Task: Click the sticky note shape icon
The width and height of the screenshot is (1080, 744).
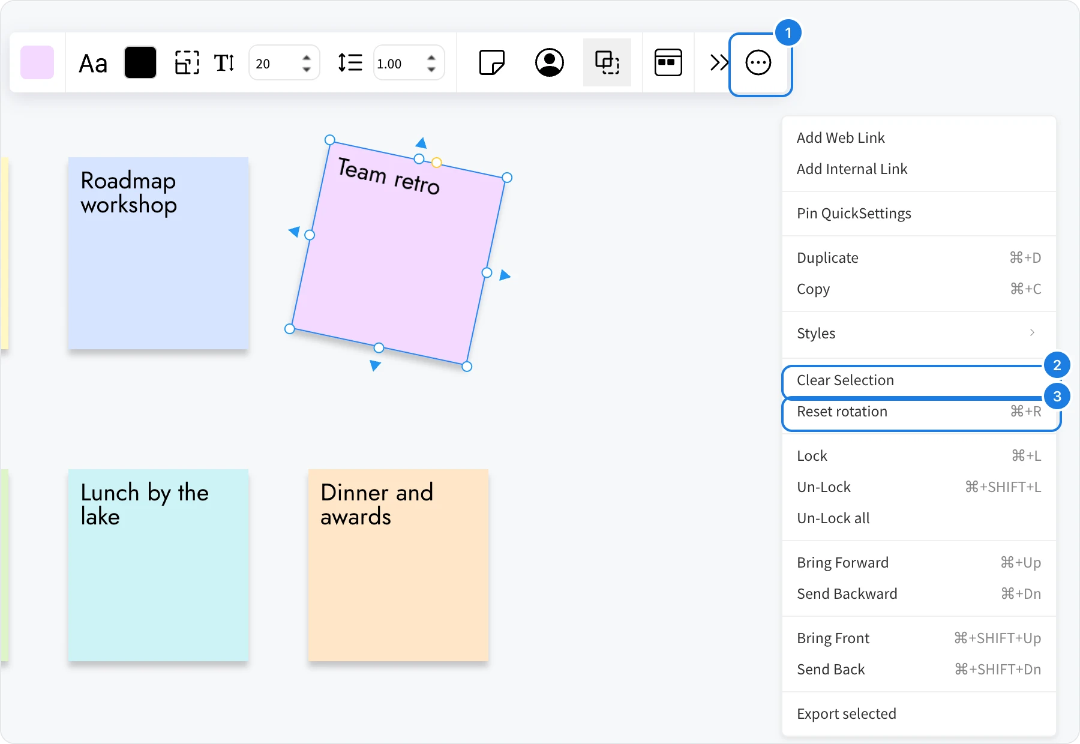Action: (x=492, y=62)
